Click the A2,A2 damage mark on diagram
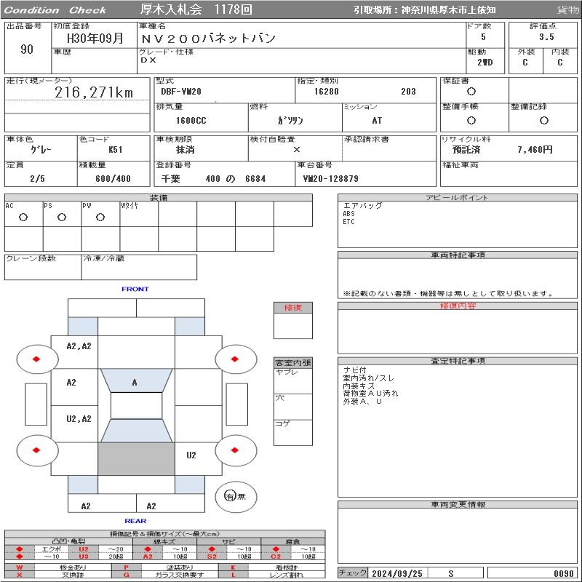Screen dimensions: 582x582 [79, 346]
